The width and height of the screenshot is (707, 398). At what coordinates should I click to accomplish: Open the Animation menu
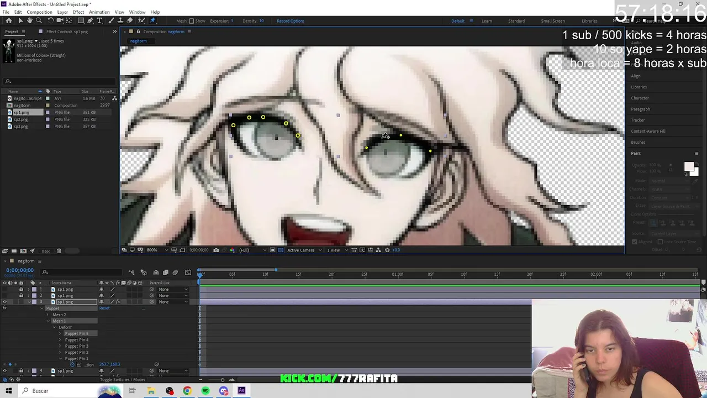(99, 12)
